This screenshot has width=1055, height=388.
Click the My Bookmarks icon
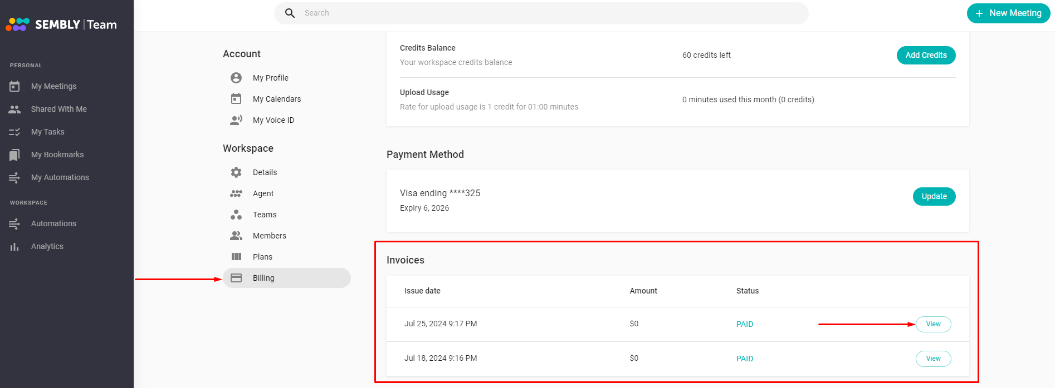(14, 155)
